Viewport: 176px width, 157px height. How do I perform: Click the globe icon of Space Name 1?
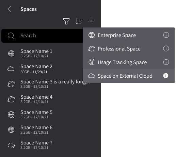coord(11,53)
